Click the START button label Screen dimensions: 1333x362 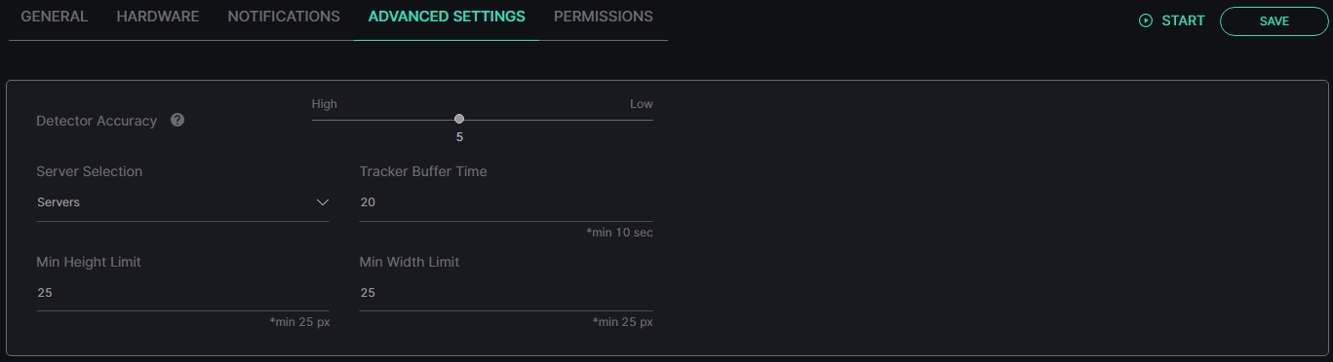1183,20
